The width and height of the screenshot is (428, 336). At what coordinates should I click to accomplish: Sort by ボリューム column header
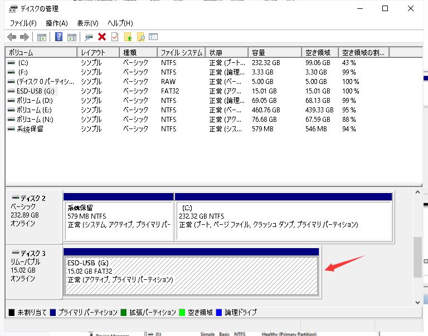click(x=41, y=52)
